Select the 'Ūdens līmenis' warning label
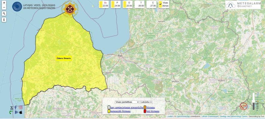265x119 pixels. (64, 58)
